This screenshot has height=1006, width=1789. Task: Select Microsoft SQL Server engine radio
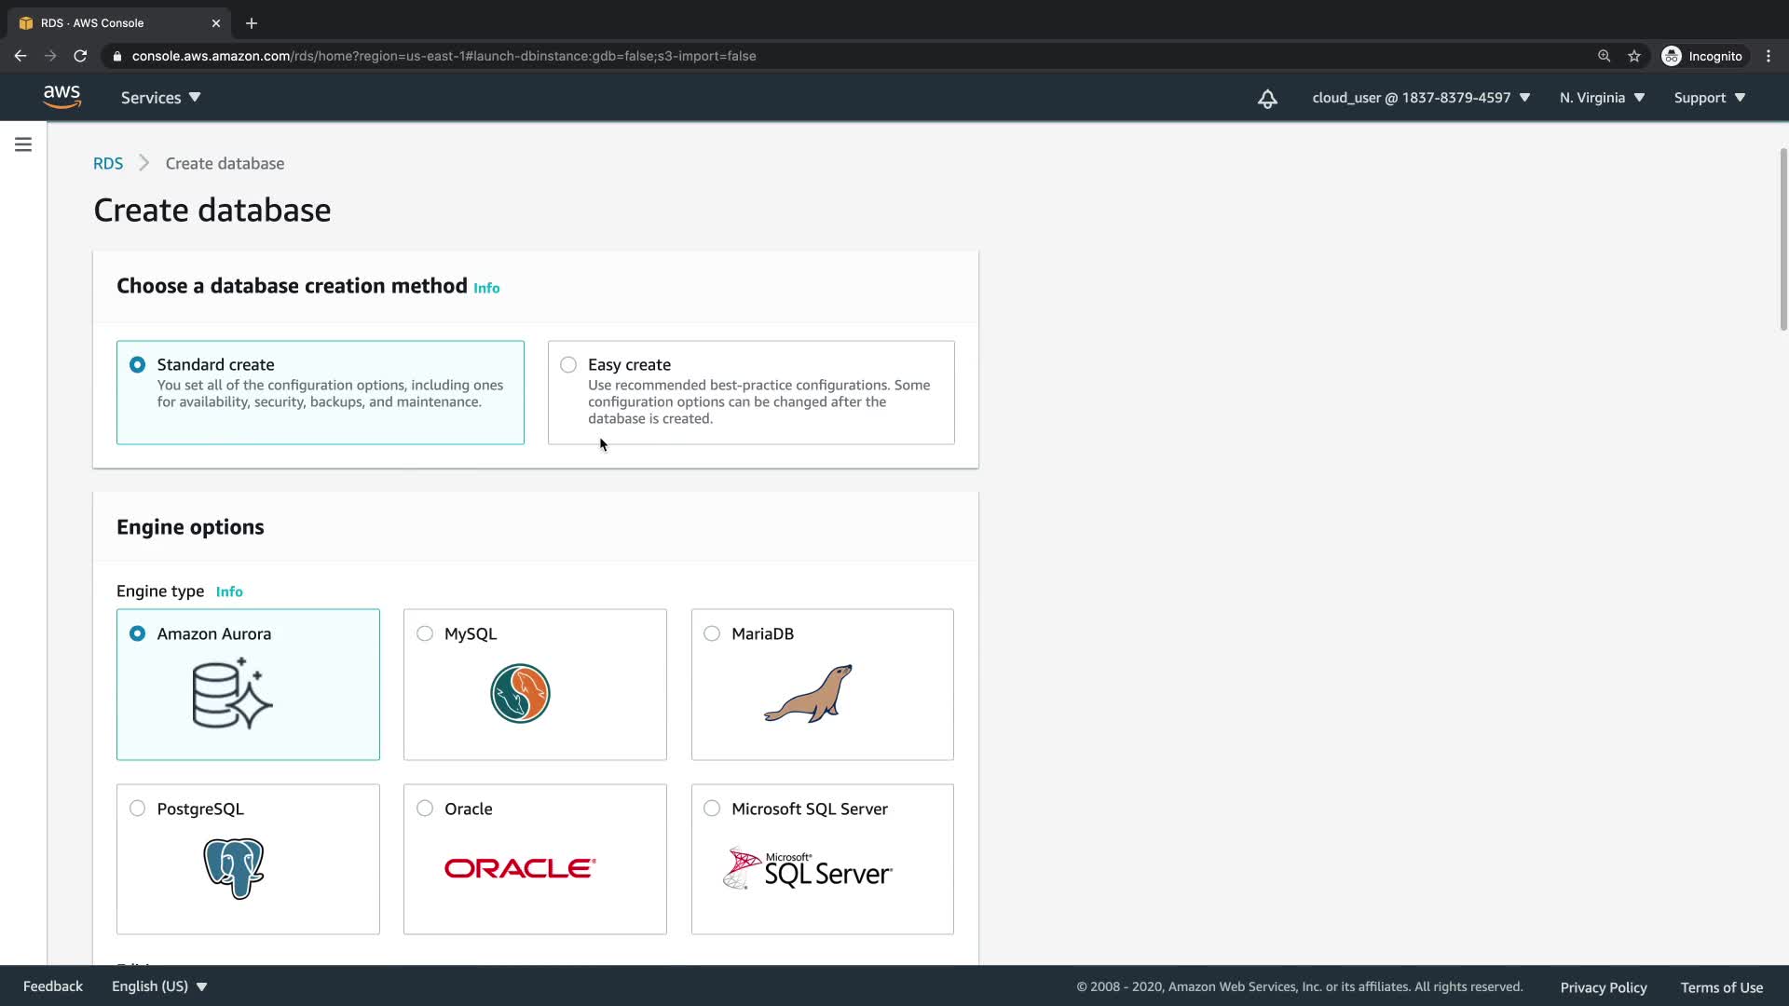pyautogui.click(x=712, y=809)
